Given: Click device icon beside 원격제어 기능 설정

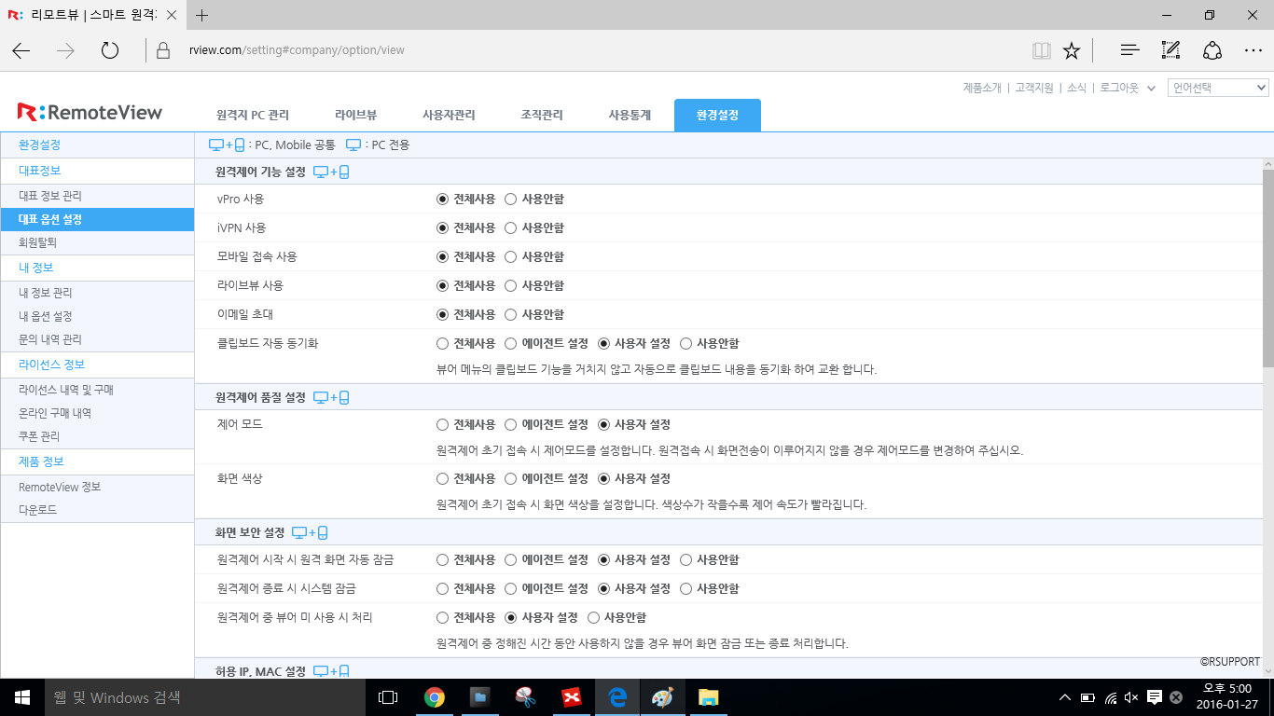Looking at the screenshot, I should (x=331, y=172).
